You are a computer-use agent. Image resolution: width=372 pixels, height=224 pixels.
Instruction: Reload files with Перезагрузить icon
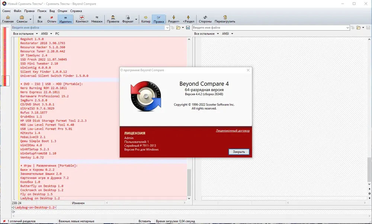pos(225,19)
